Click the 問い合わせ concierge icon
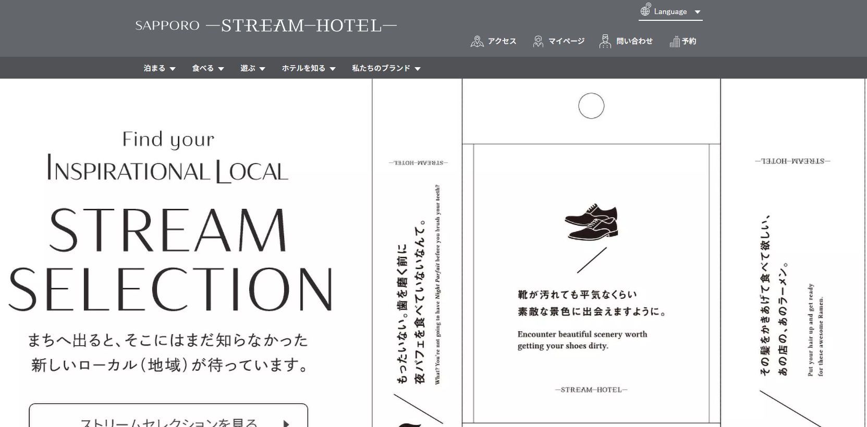Viewport: 867px width, 427px height. click(x=605, y=41)
